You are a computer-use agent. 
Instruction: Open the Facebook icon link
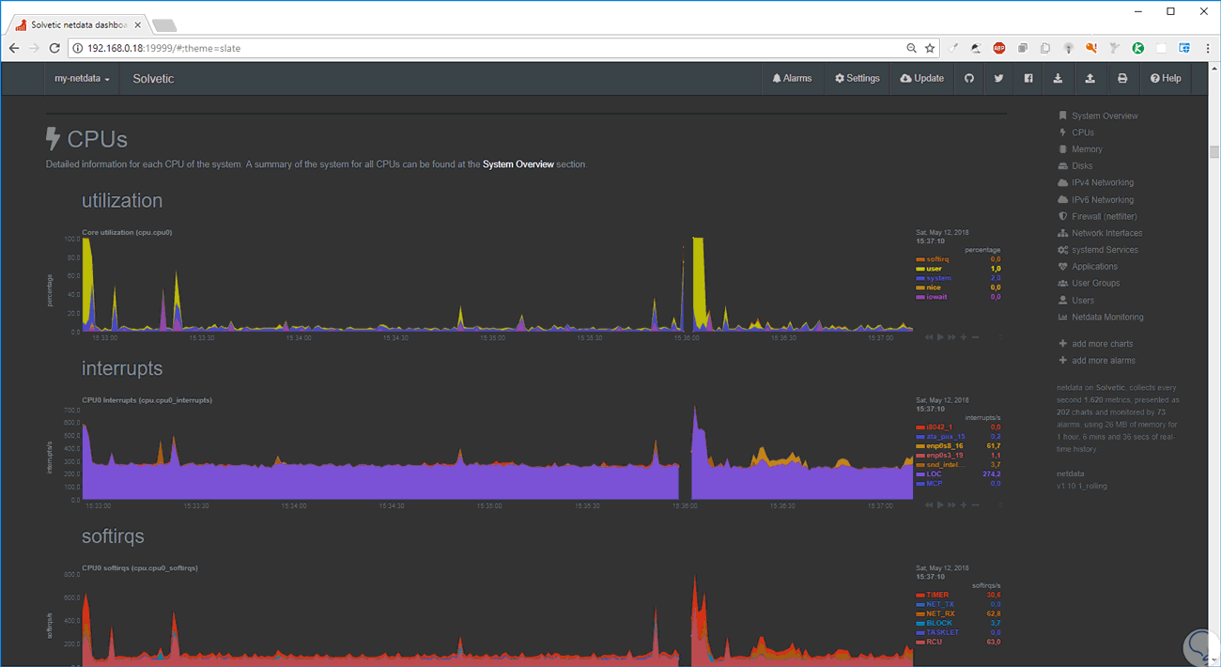(1028, 79)
